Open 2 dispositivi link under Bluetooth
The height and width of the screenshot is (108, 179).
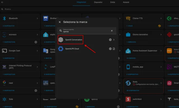9,26
